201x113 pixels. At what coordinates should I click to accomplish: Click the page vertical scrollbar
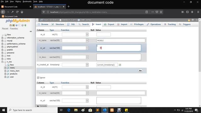pyautogui.click(x=200, y=46)
